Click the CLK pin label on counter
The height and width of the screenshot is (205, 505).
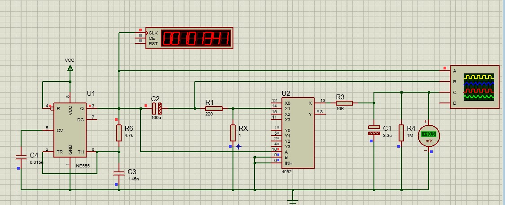coord(154,33)
